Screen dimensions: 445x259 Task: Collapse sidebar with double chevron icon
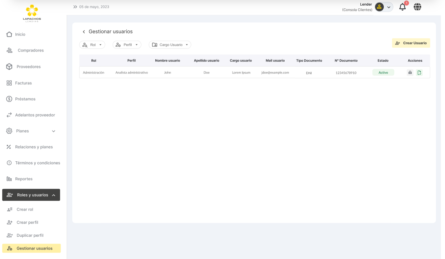pyautogui.click(x=75, y=7)
